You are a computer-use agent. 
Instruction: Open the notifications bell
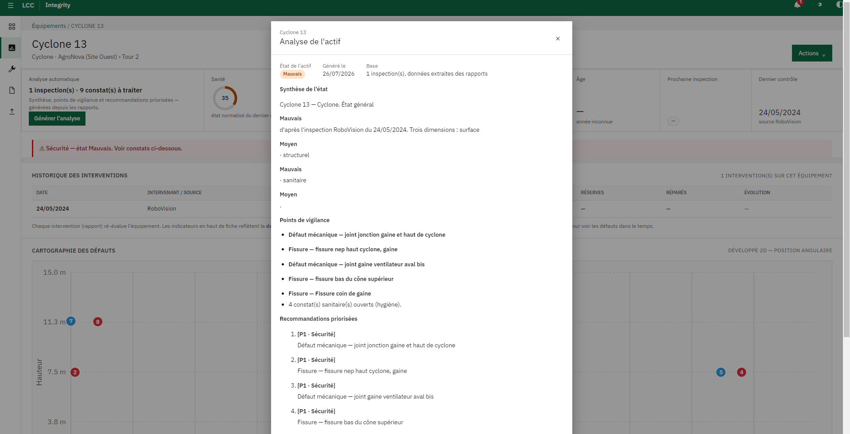[x=797, y=5]
